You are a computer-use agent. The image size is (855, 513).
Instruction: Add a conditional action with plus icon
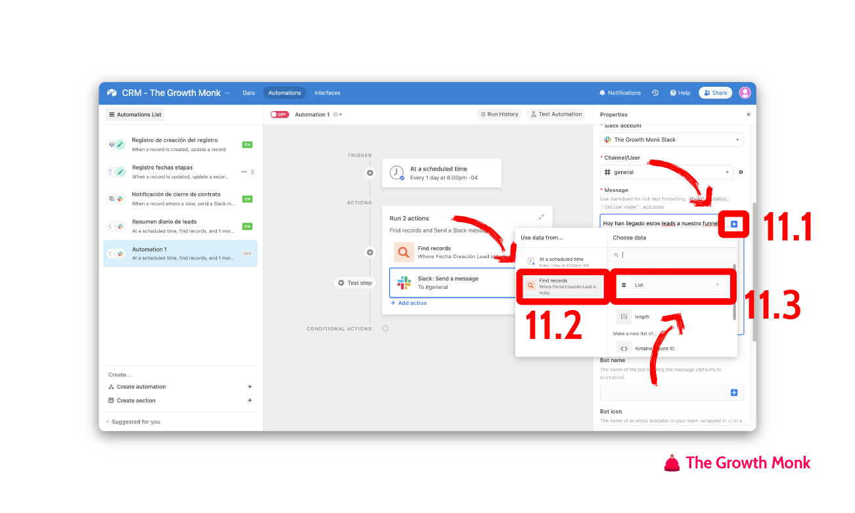tap(386, 328)
